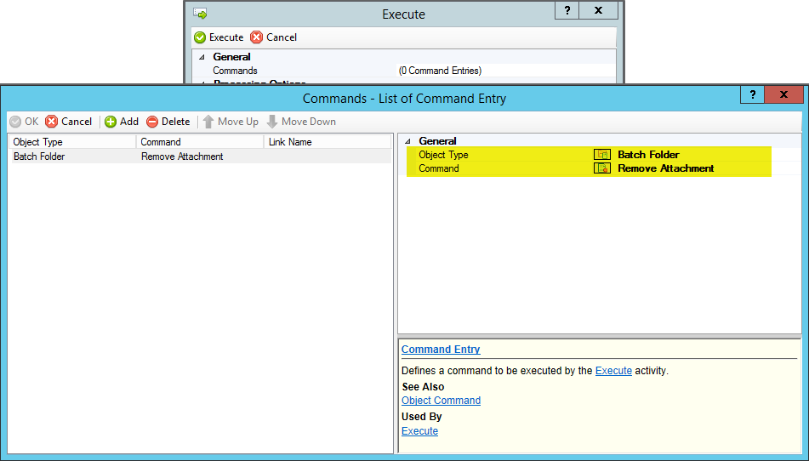This screenshot has height=461, width=809.
Task: Click Cancel label in Commands dialog toolbar
Action: 77,122
